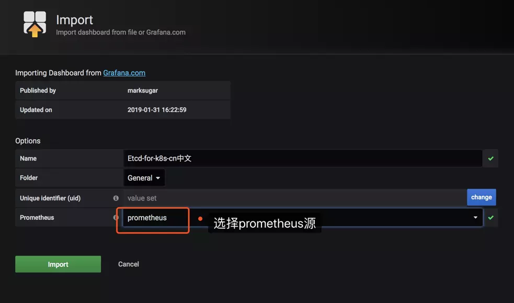Cancel the dashboard import

129,264
